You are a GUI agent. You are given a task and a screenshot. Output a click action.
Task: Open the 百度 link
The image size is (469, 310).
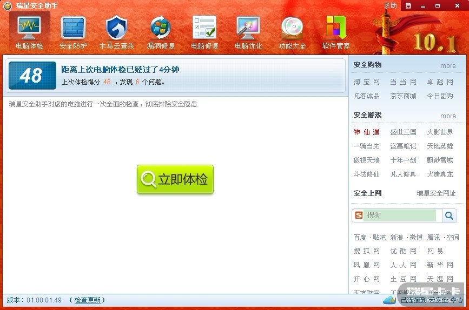[x=360, y=238]
